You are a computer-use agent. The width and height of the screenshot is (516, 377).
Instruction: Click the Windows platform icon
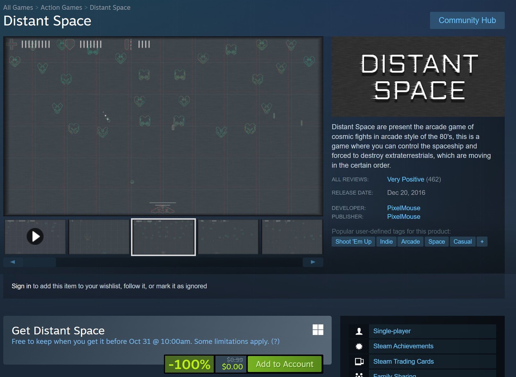click(318, 330)
